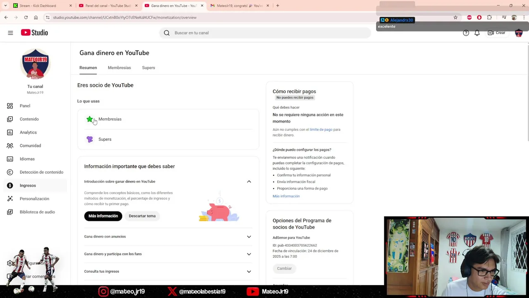Image resolution: width=529 pixels, height=298 pixels.
Task: Click the Detección de contenido copyright icon
Action: [x=10, y=172]
